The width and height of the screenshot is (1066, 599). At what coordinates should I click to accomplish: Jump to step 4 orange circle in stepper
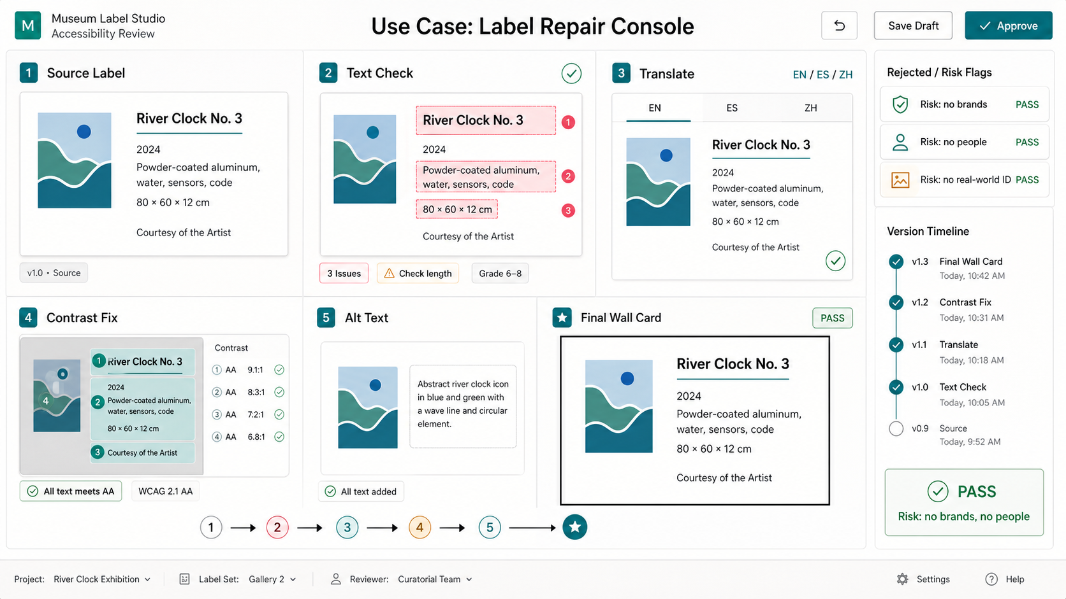tap(420, 527)
